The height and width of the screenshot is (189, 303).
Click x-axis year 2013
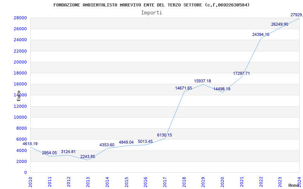88,182
